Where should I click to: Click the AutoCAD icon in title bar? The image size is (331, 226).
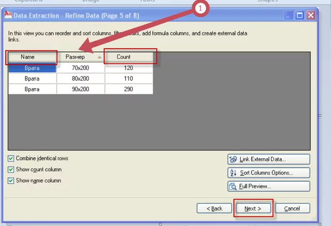[8, 15]
